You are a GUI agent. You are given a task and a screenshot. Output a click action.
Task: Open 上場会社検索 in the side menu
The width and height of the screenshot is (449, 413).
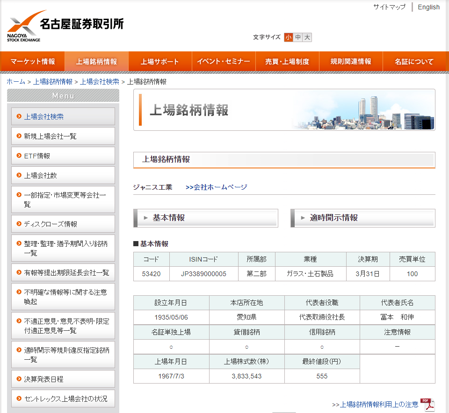pos(63,116)
